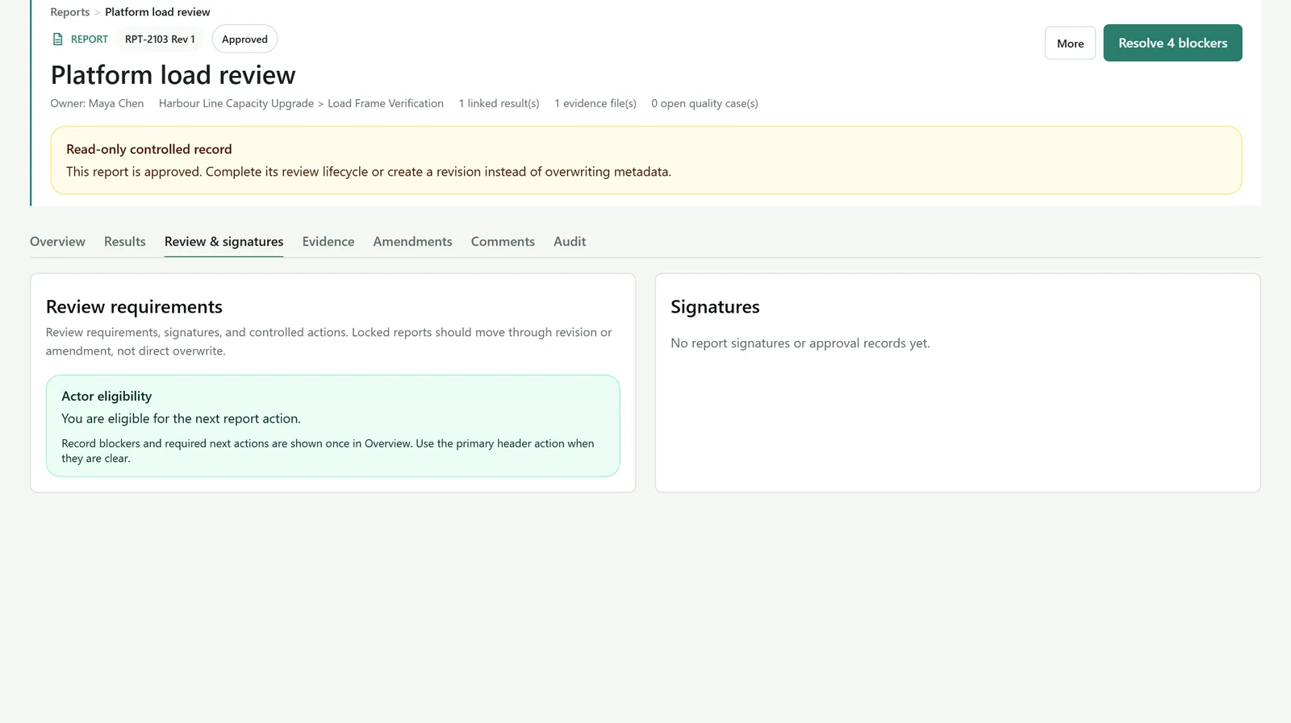Open the Results tab

pos(125,242)
